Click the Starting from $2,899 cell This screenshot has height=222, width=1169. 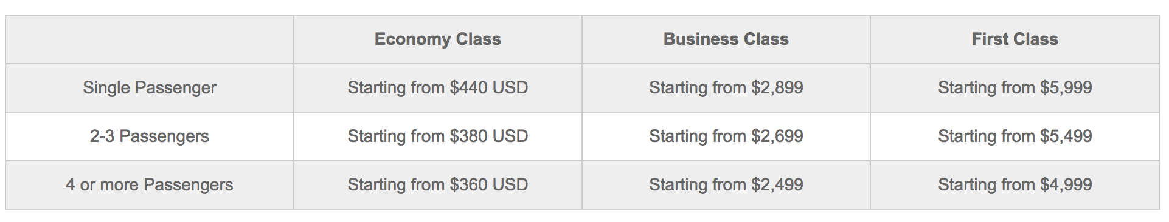[726, 88]
